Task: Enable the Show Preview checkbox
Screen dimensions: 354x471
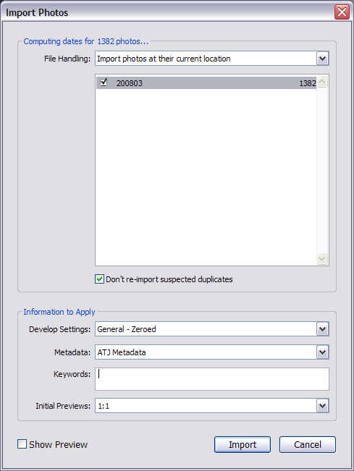Action: click(x=22, y=444)
